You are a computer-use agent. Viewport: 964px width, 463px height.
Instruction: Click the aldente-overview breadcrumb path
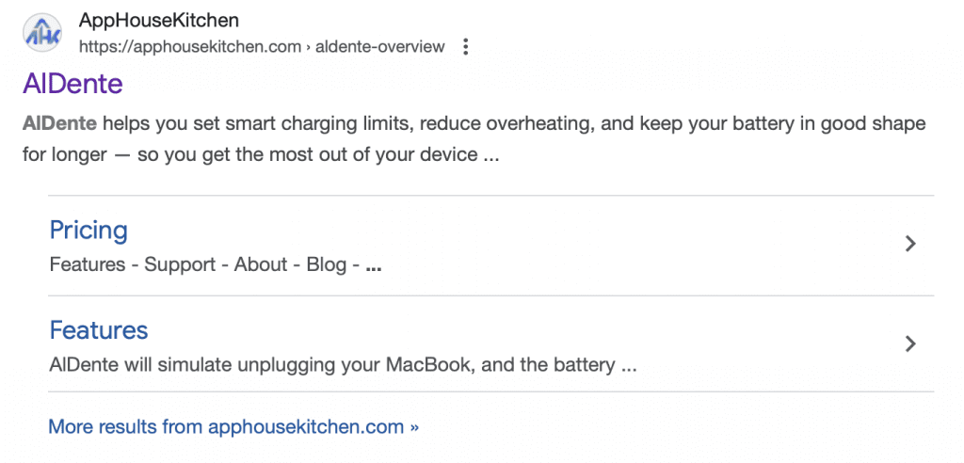click(380, 47)
